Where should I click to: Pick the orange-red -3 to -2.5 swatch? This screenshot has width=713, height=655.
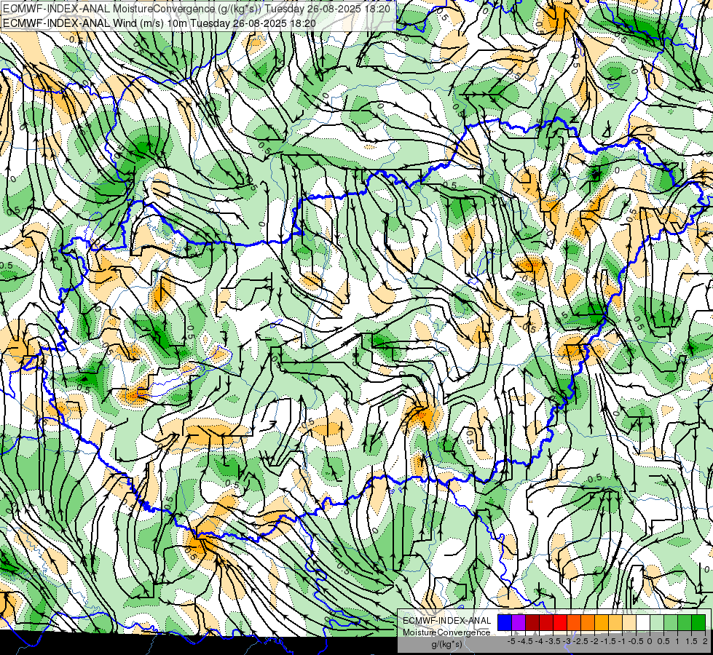tap(574, 623)
